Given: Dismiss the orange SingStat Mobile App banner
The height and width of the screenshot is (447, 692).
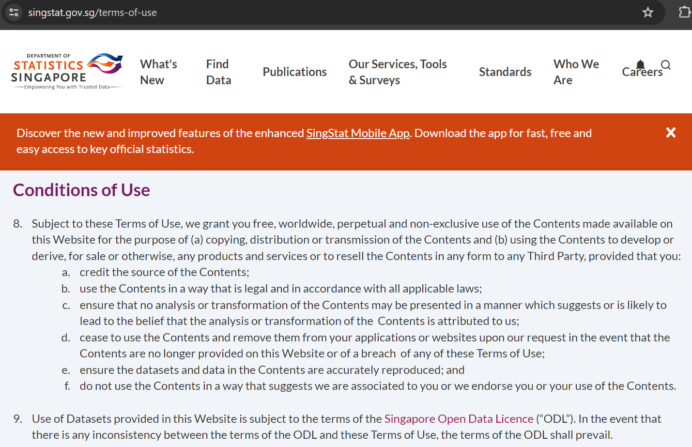Looking at the screenshot, I should click(x=671, y=133).
